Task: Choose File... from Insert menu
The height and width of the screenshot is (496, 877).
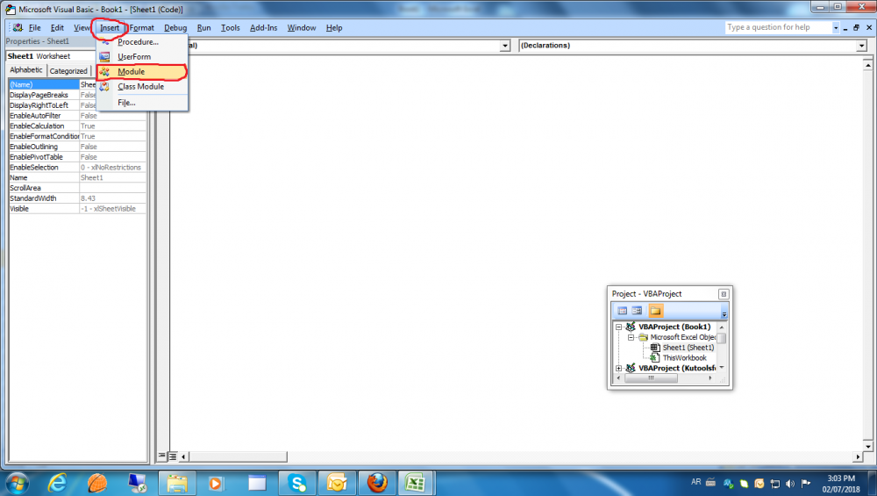Action: [141, 103]
